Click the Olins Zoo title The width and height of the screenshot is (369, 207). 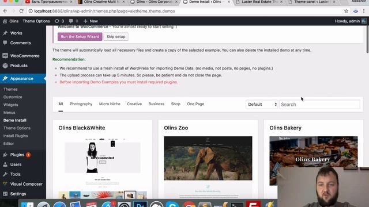(x=176, y=128)
